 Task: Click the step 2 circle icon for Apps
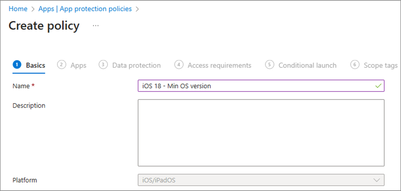click(61, 65)
